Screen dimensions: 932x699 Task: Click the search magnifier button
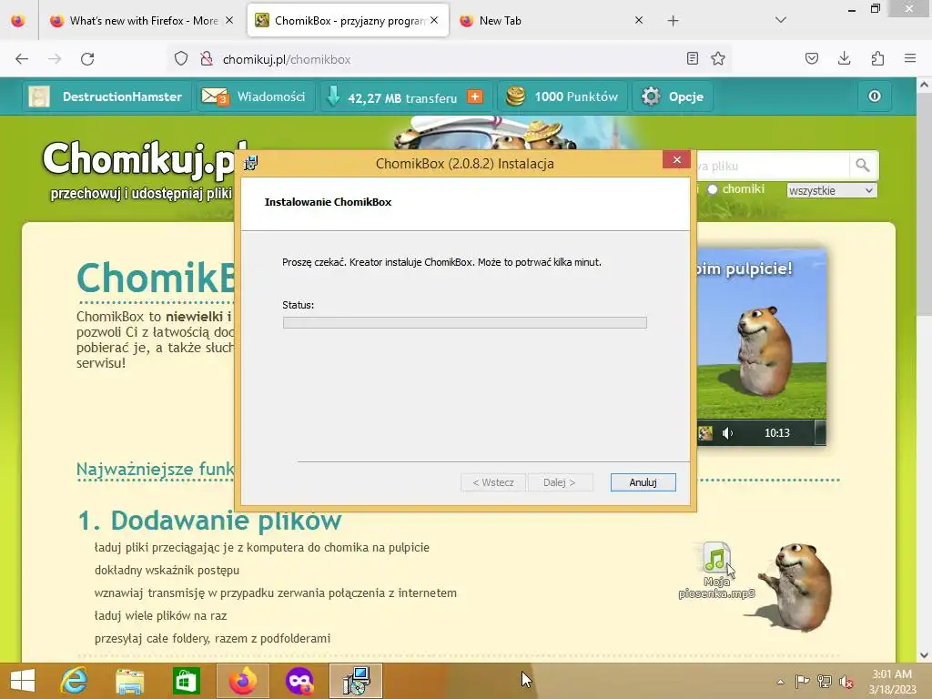(x=863, y=166)
